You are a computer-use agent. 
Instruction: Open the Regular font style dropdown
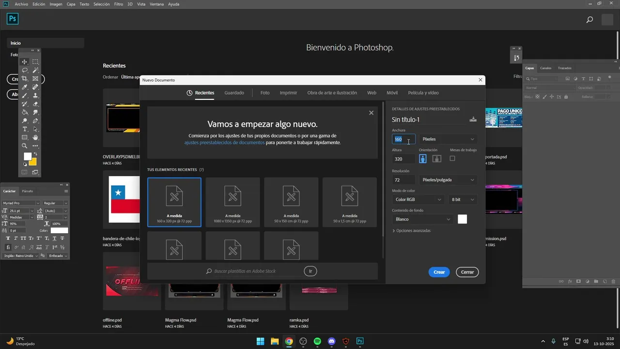pos(55,203)
